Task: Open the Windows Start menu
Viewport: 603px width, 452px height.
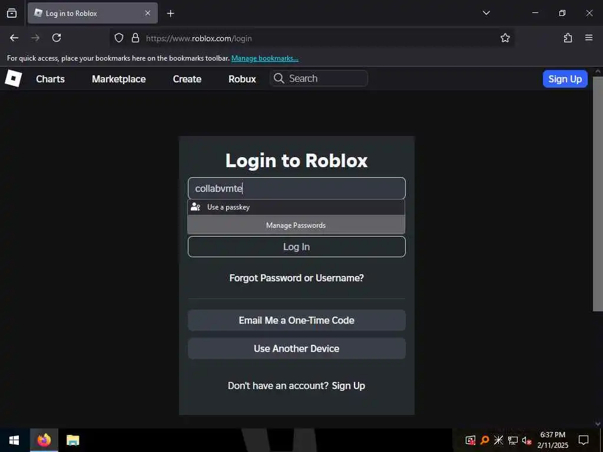Action: (14, 440)
